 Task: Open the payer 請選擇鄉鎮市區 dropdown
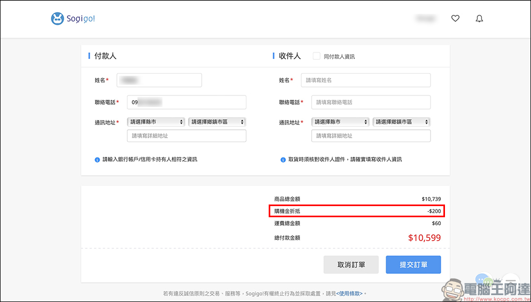[217, 122]
